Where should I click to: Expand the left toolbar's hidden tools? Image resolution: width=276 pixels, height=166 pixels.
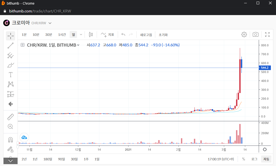[x=11, y=161]
